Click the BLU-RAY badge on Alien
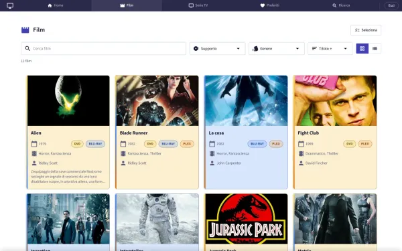The width and height of the screenshot is (402, 251). 95,144
